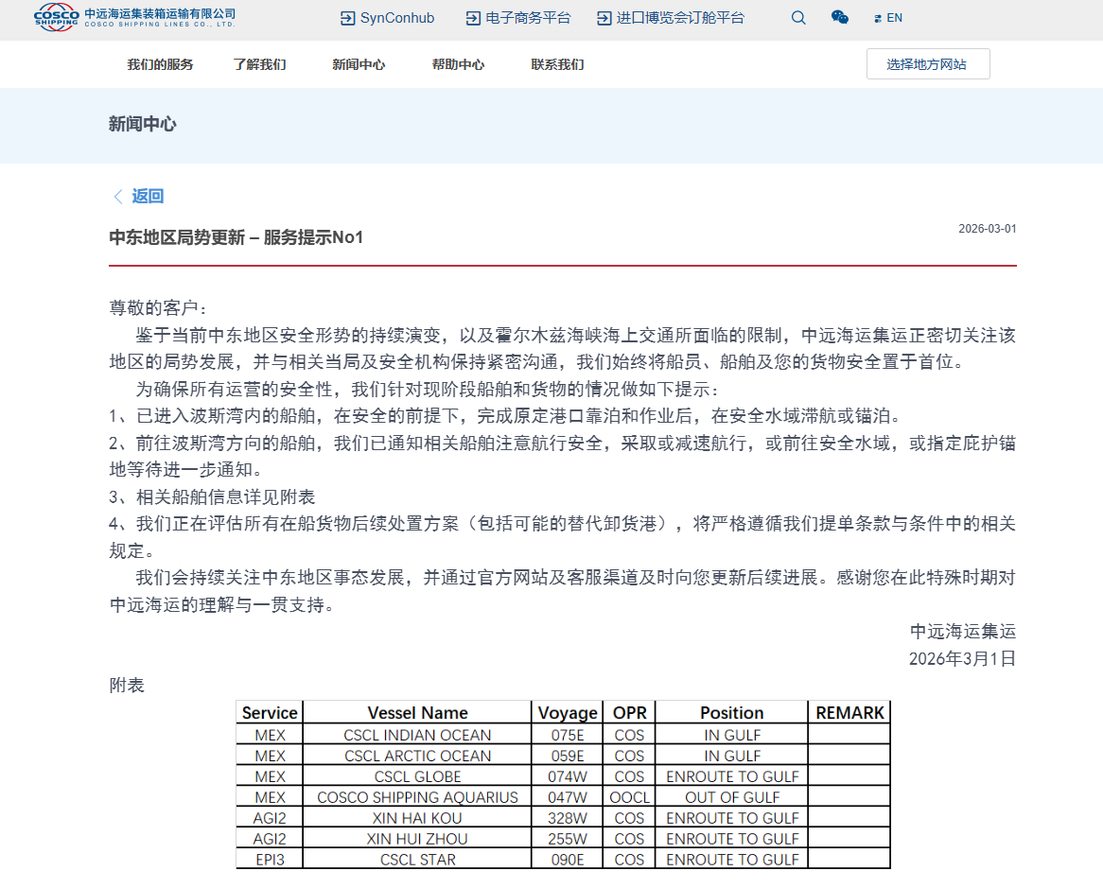Click voyage 255W cell

[x=567, y=839]
